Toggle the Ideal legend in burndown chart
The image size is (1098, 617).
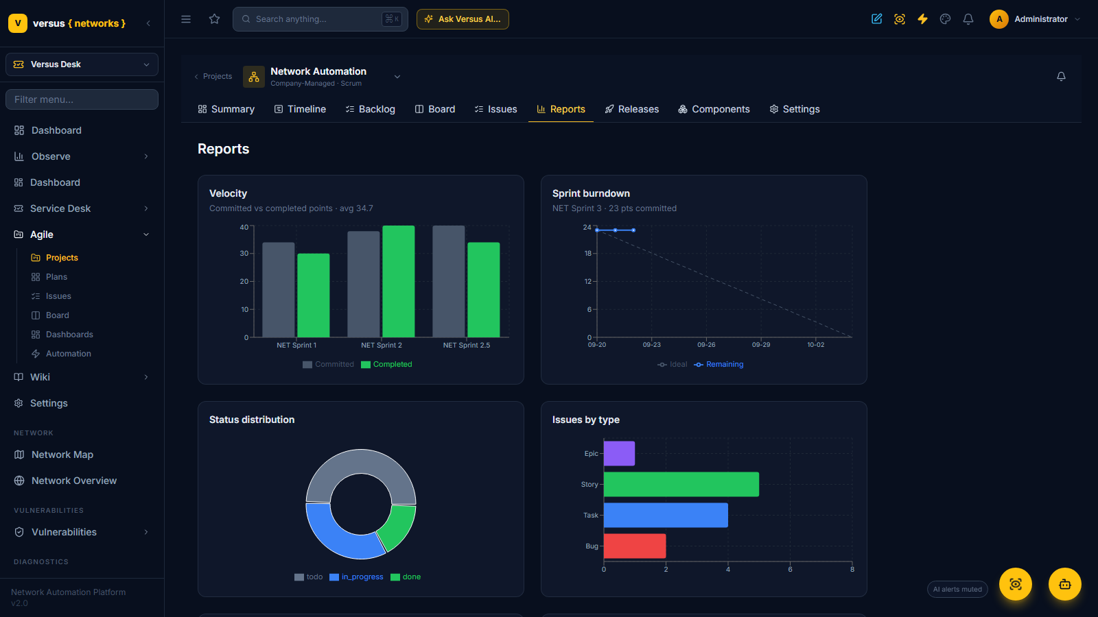coord(673,365)
